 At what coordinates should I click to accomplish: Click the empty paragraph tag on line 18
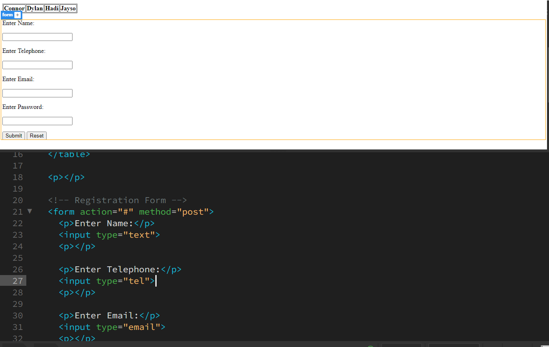[66, 177]
